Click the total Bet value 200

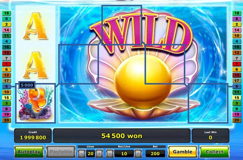[x=155, y=153]
